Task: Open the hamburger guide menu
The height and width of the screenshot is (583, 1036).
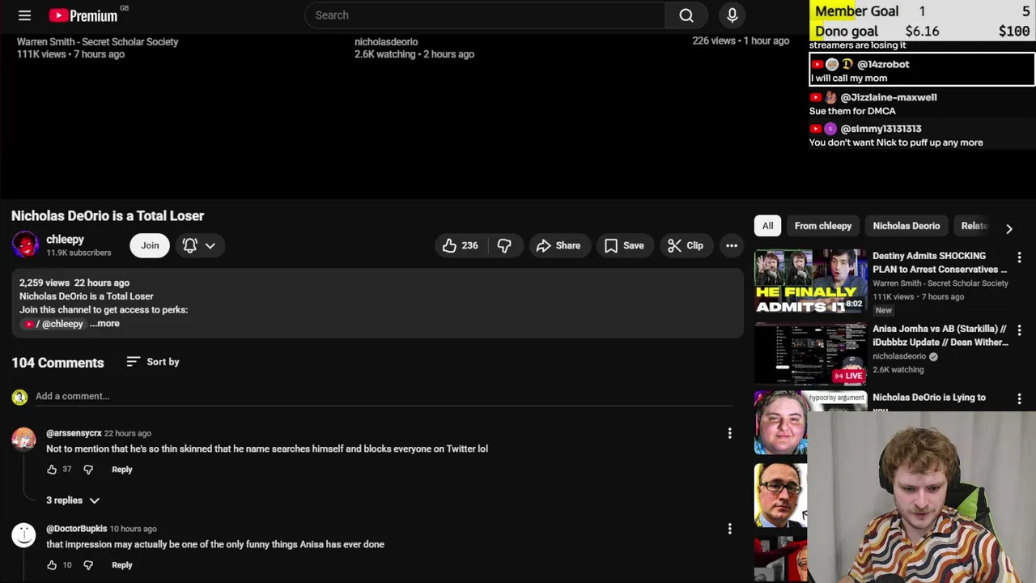Action: [x=24, y=15]
